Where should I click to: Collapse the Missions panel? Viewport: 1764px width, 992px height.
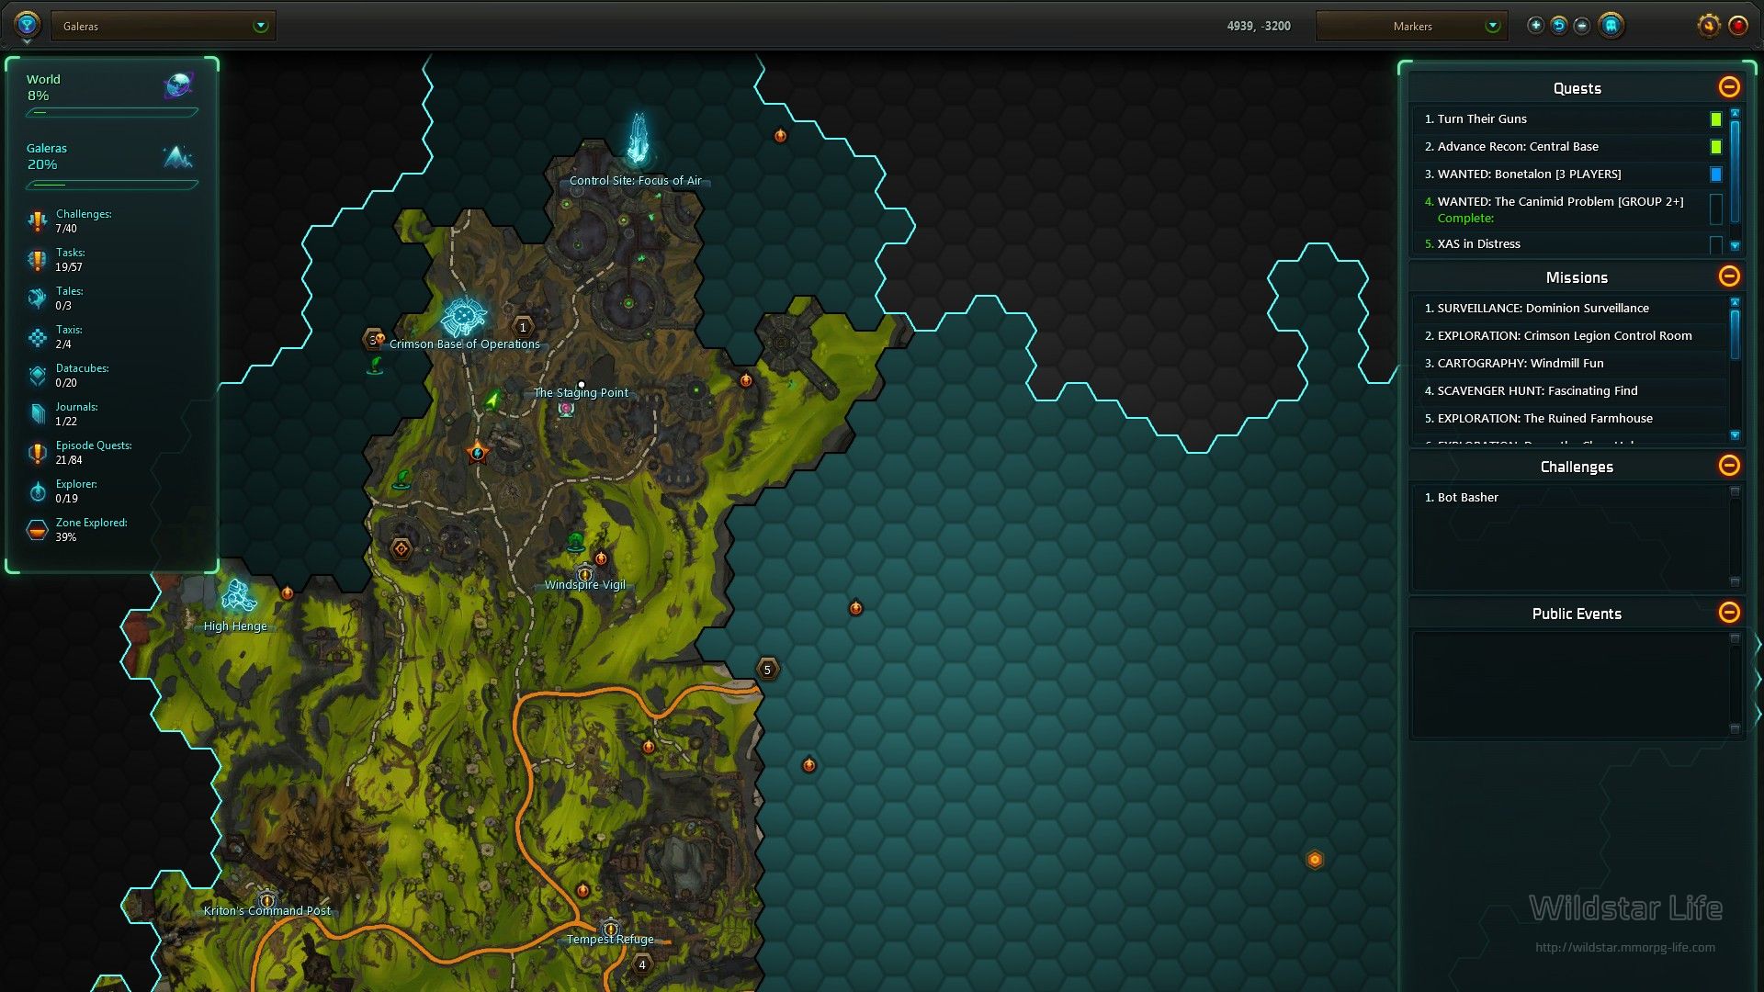pos(1729,276)
